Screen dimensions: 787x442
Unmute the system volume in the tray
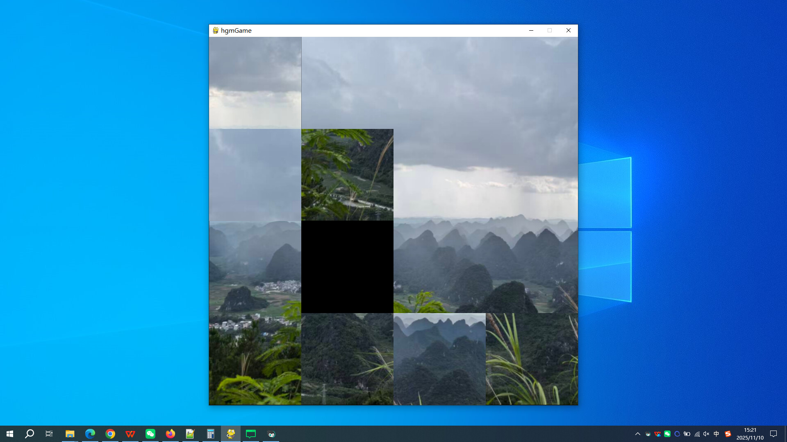point(706,434)
